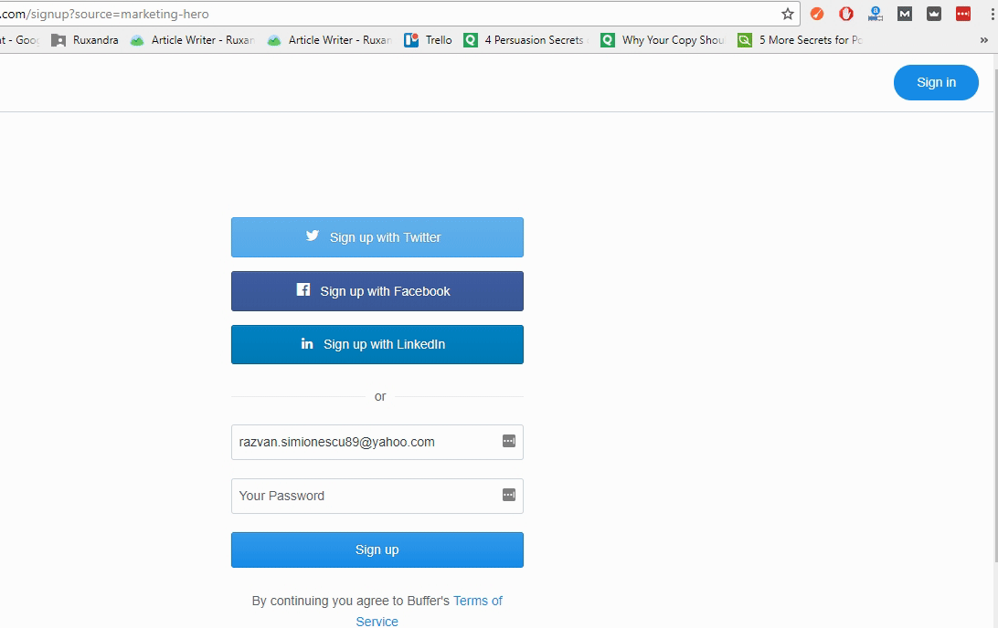Click the browser address bar URL
The width and height of the screenshot is (998, 628).
point(105,14)
